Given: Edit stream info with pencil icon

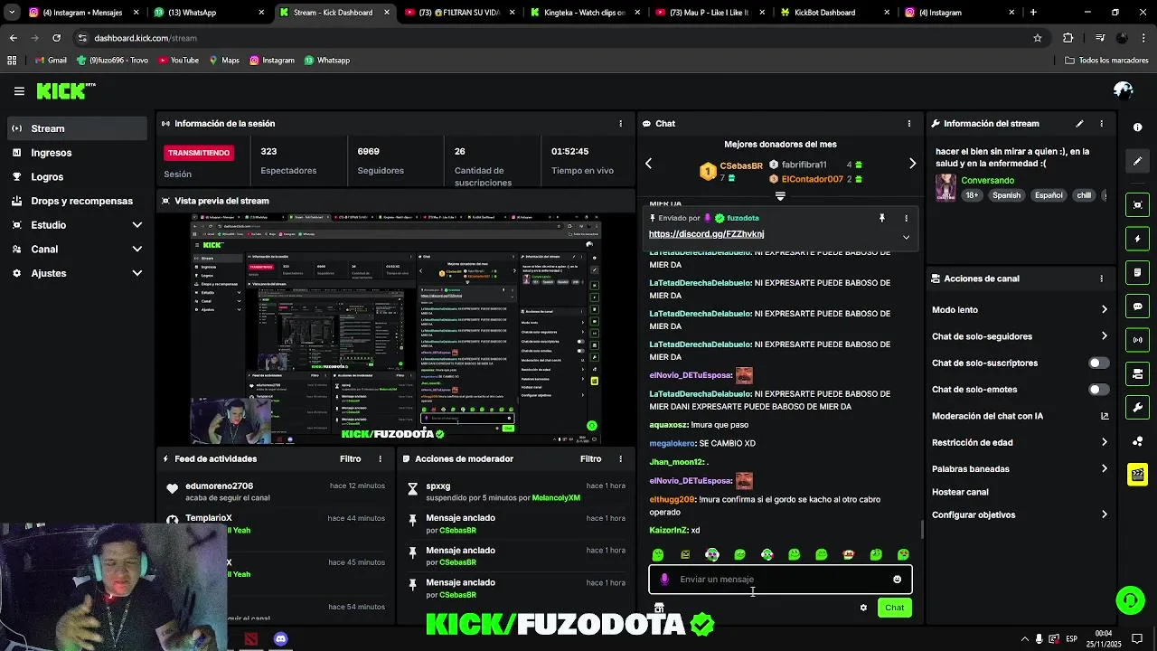Looking at the screenshot, I should (x=1079, y=124).
